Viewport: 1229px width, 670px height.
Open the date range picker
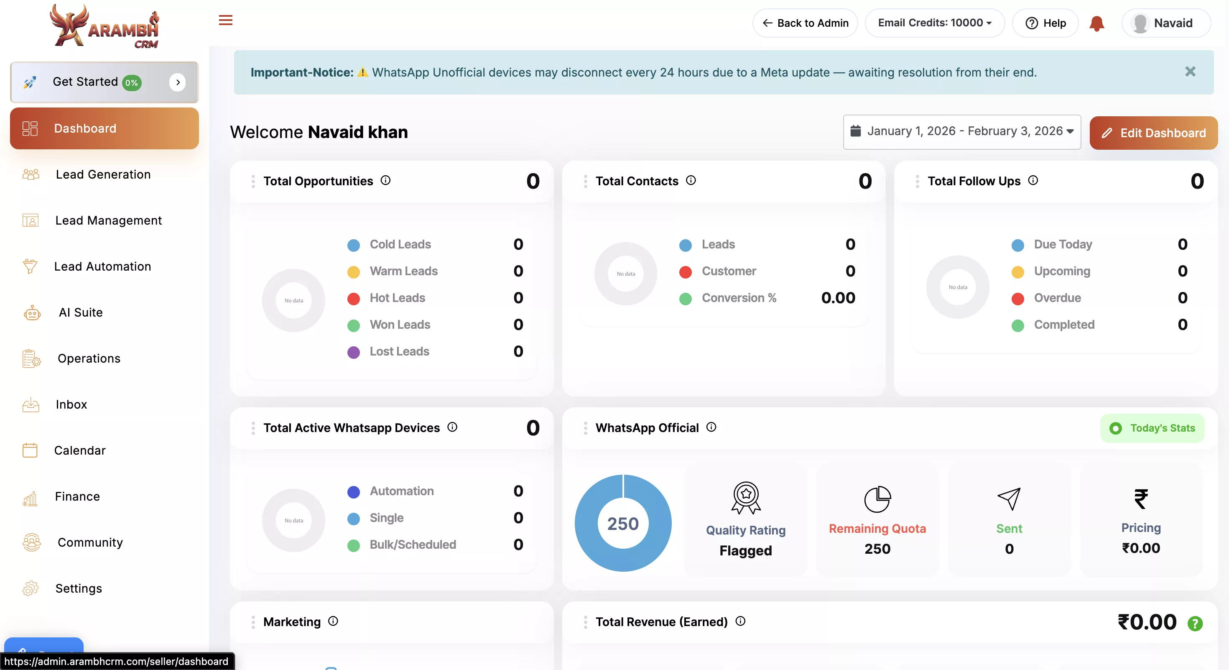[961, 132]
